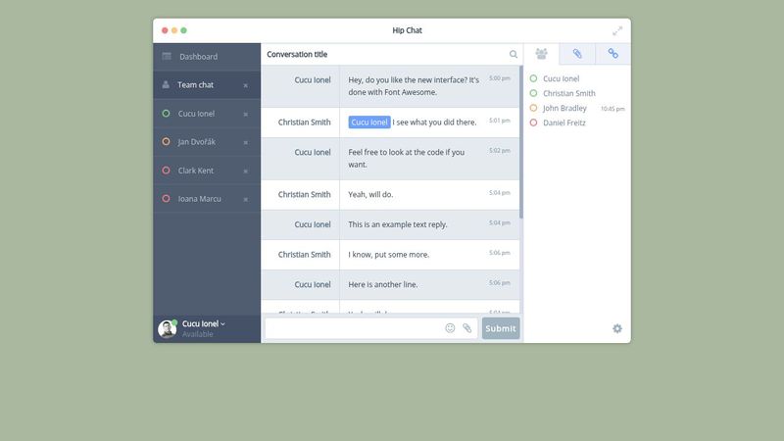The width and height of the screenshot is (784, 441).
Task: Toggle fullscreen with expand arrows icon
Action: tap(617, 31)
